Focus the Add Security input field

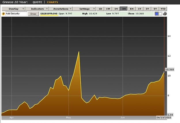click(x=16, y=14)
